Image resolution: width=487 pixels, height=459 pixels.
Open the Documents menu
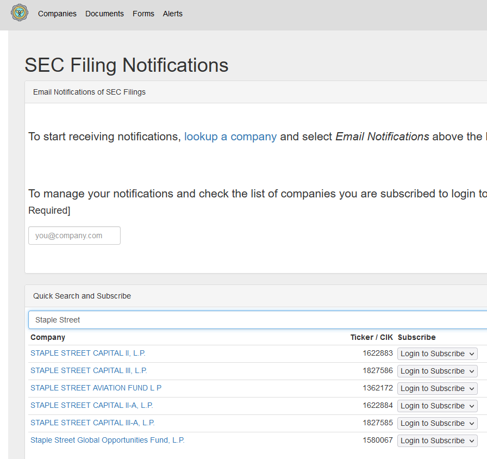pos(104,14)
